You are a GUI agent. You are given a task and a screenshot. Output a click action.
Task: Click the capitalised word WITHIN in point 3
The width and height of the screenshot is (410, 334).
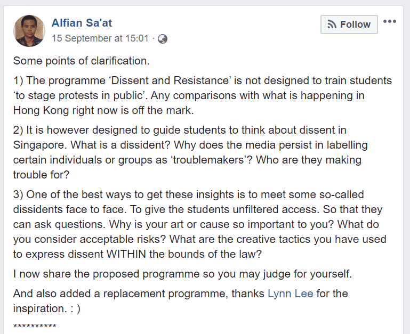point(126,254)
